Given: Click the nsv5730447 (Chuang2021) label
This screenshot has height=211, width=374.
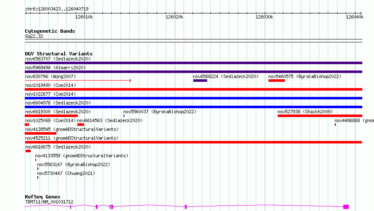Looking at the screenshot, I should pos(66,173).
